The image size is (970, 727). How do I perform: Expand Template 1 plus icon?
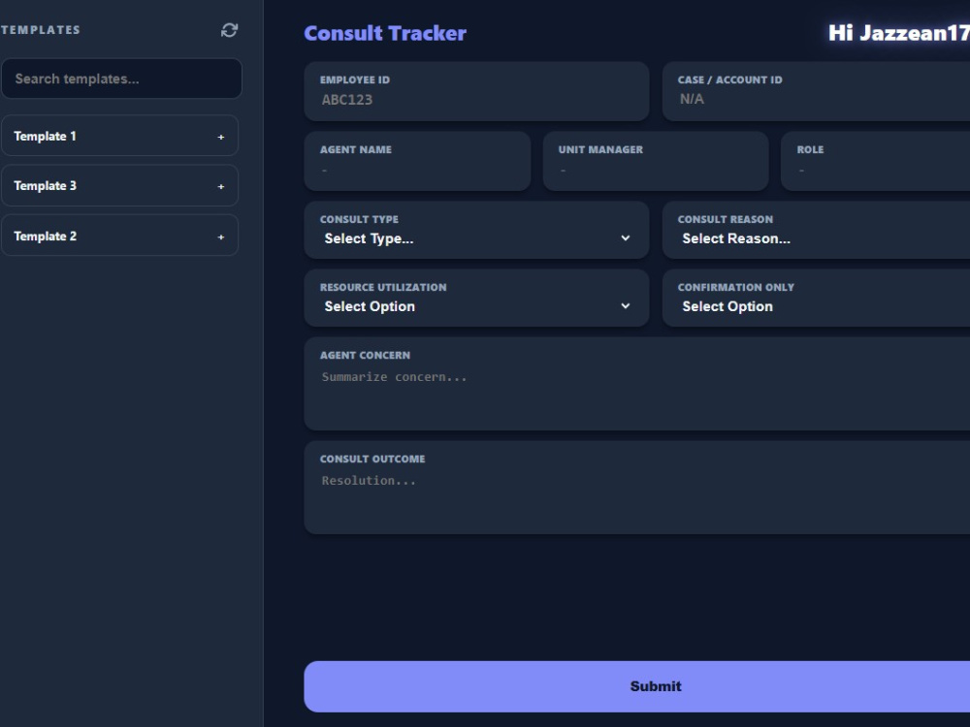tap(221, 137)
